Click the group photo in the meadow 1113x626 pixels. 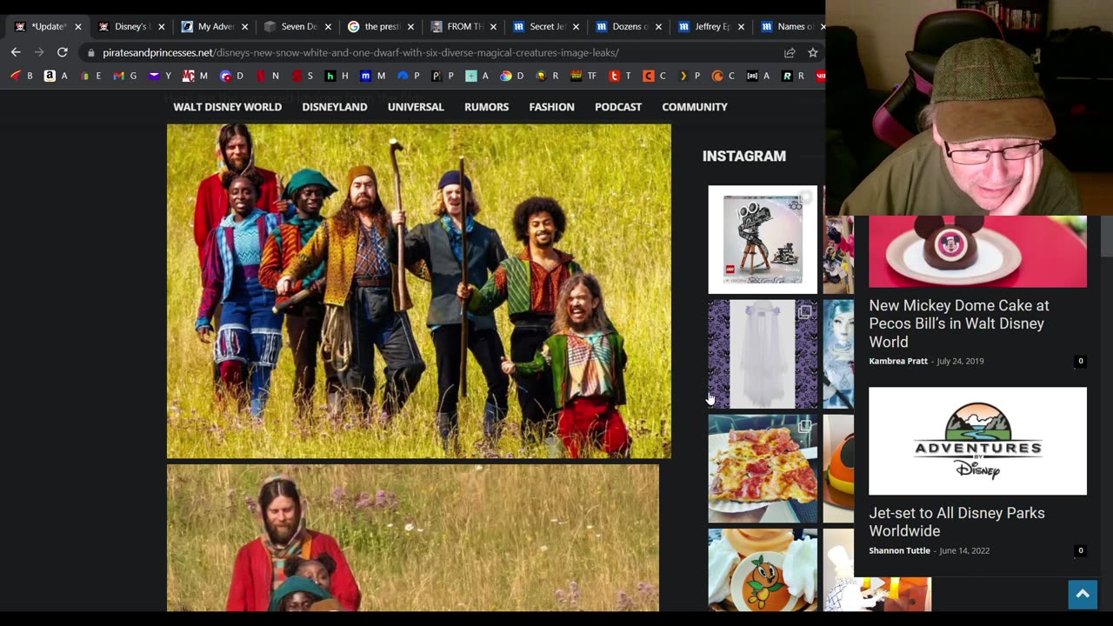coord(419,291)
